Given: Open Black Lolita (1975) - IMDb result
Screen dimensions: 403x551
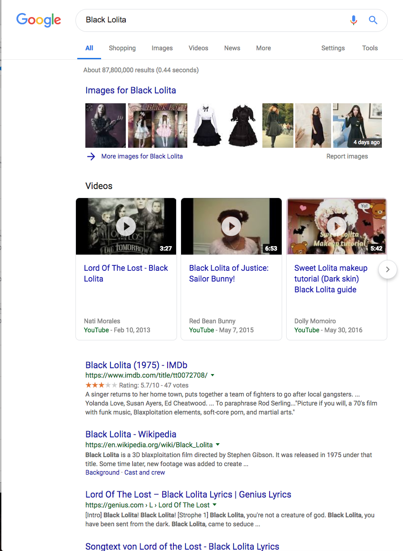Looking at the screenshot, I should click(x=137, y=365).
